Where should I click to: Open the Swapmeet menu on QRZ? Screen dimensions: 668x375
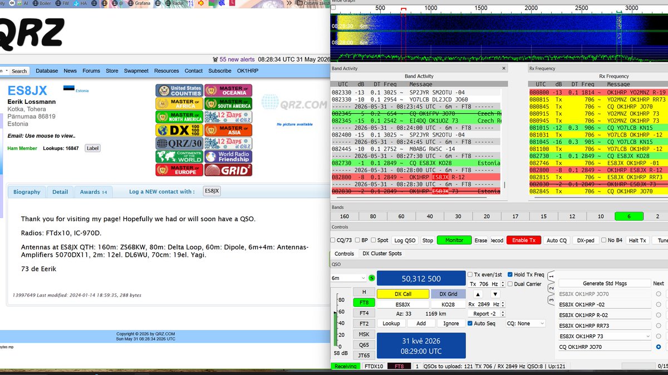[136, 71]
